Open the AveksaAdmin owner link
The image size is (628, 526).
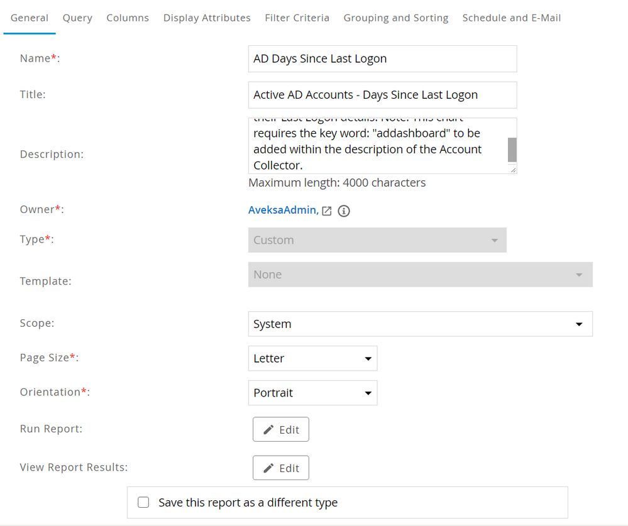click(x=282, y=211)
